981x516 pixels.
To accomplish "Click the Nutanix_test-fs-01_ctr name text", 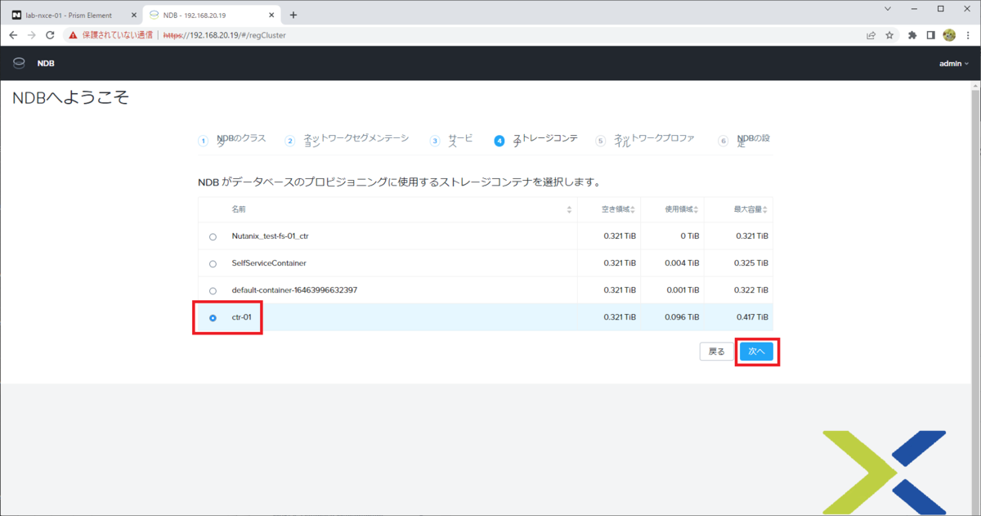I will 271,236.
